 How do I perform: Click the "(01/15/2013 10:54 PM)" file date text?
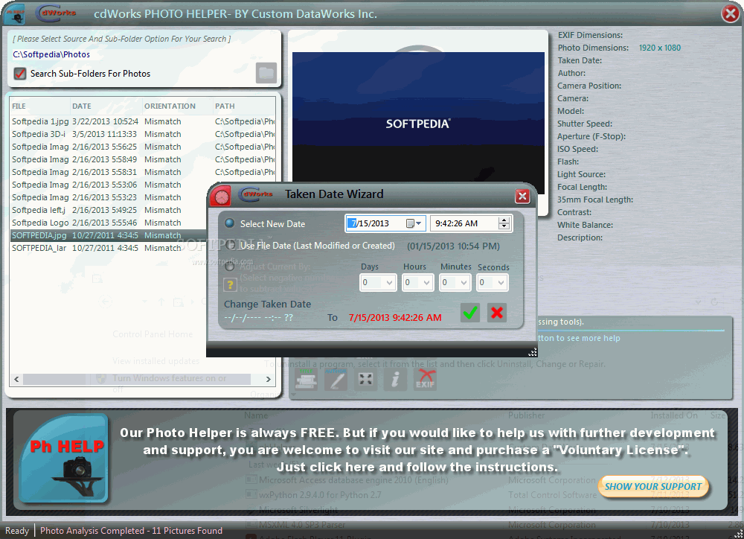click(x=453, y=246)
